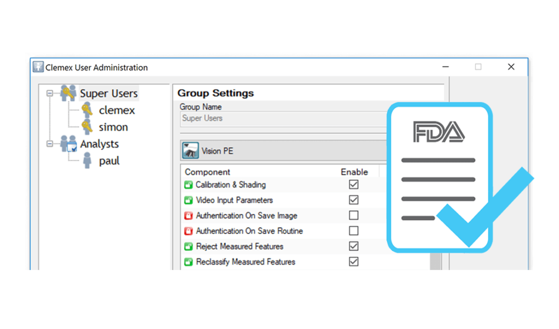
Task: Enable Authentication On Save Routine checkbox
Action: pos(354,231)
